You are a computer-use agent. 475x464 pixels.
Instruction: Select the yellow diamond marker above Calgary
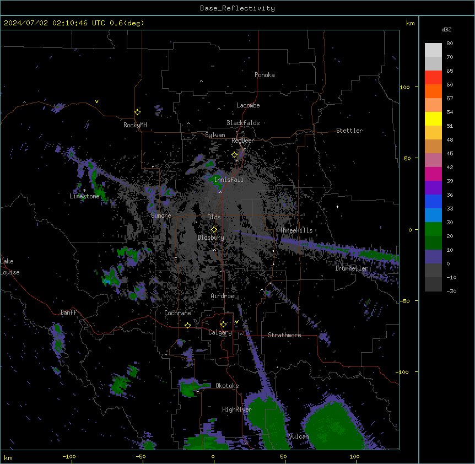pos(223,325)
